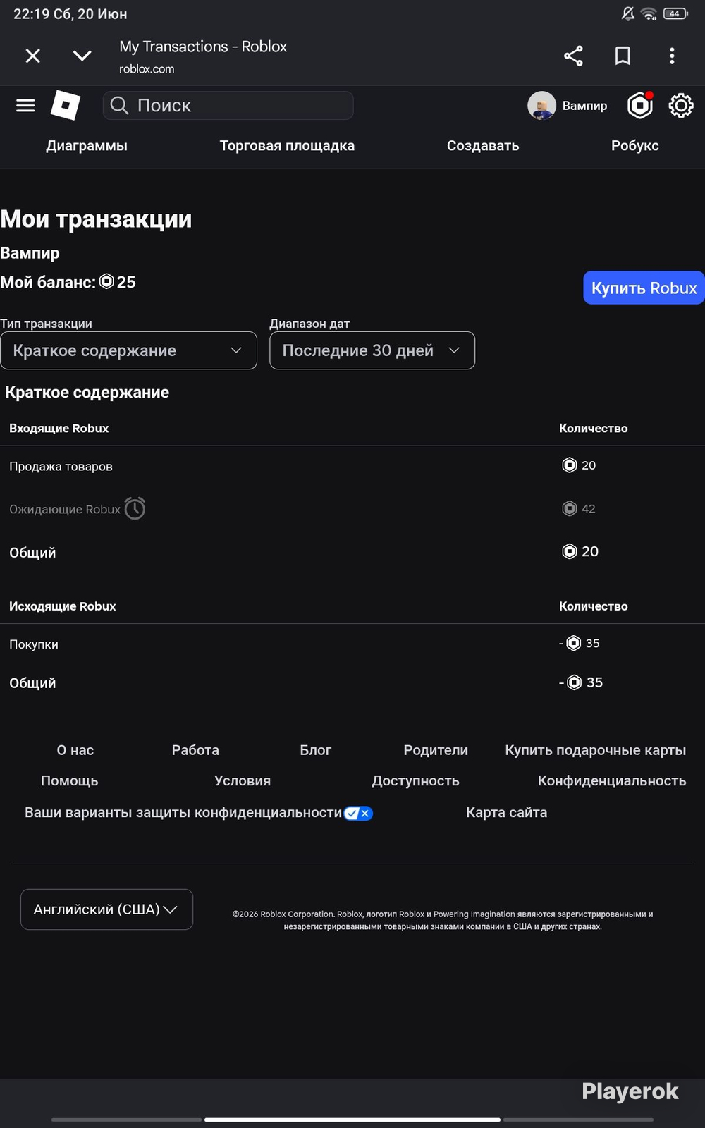Screen dimensions: 705x1128
Task: Go home via Roblox logo
Action: 66,105
